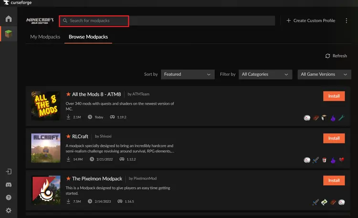Install the RLCraft modpack
Image resolution: width=358 pixels, height=218 pixels.
tap(334, 138)
